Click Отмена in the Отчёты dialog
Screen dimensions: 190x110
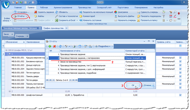click(x=147, y=85)
